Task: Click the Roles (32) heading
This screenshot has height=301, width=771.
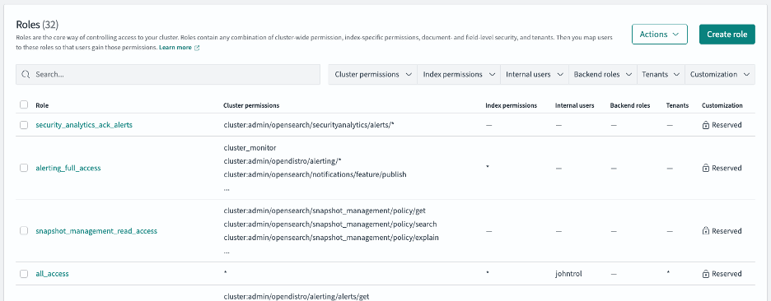Action: [37, 25]
